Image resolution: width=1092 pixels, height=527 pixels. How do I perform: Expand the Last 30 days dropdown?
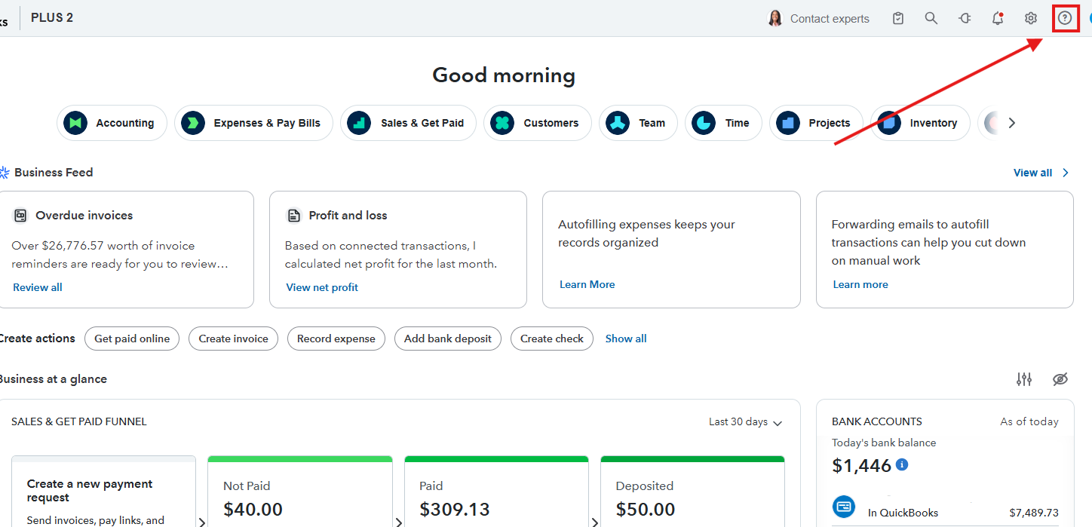745,422
